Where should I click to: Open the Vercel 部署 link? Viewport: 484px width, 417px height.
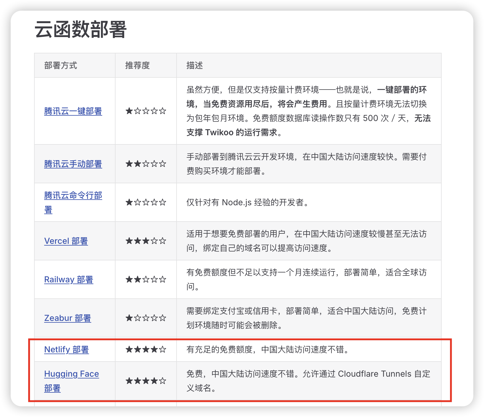point(66,241)
